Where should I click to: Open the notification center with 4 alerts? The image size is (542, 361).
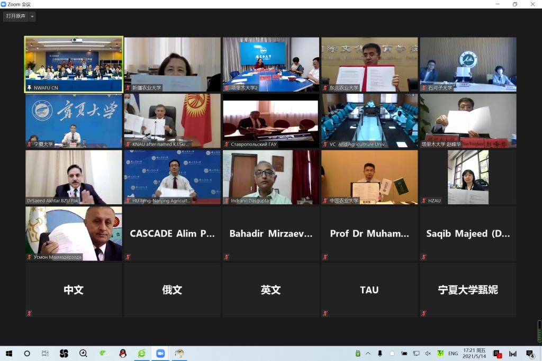pyautogui.click(x=530, y=353)
